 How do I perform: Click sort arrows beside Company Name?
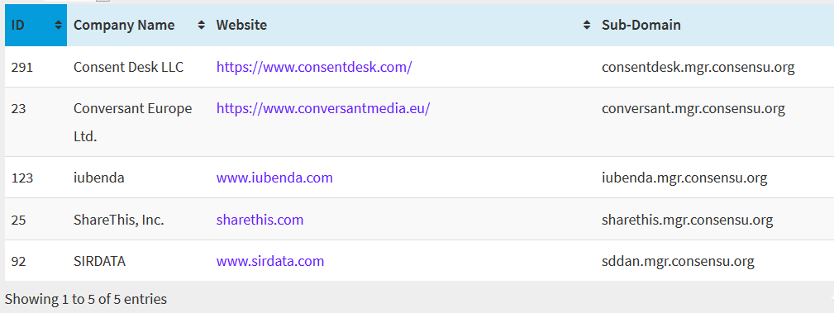(x=202, y=25)
